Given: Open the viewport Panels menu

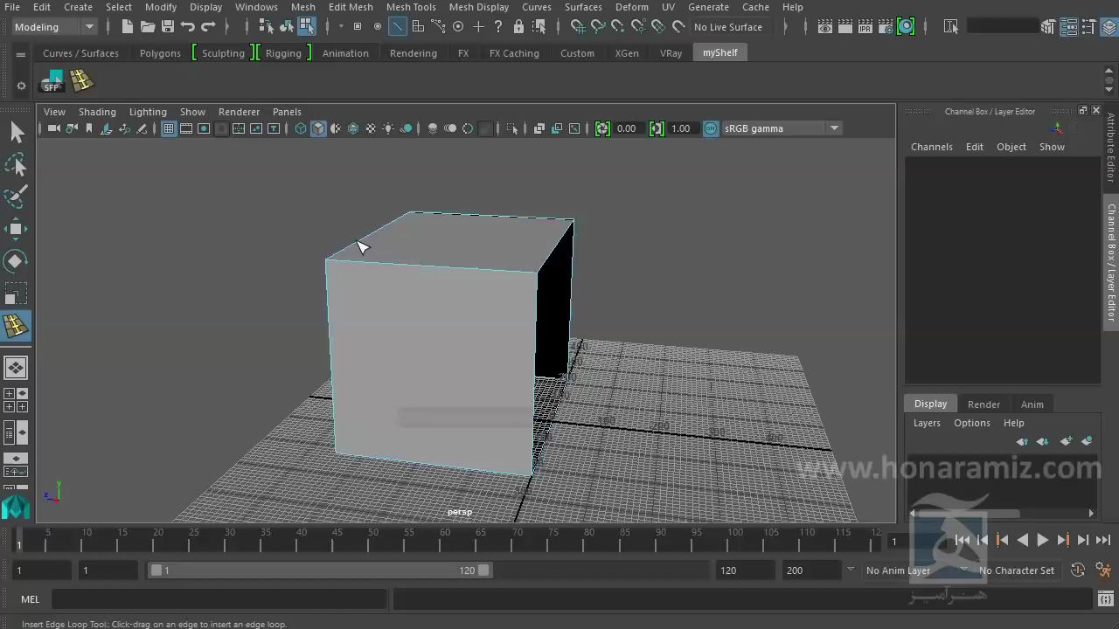Looking at the screenshot, I should click(x=287, y=112).
